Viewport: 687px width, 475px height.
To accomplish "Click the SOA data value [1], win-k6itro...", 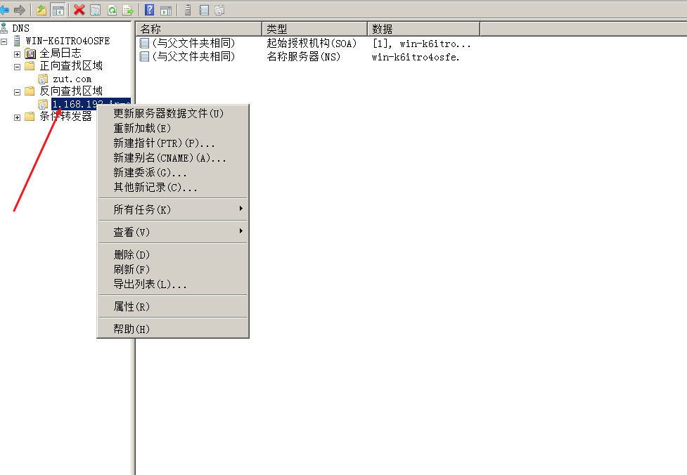I will point(421,44).
